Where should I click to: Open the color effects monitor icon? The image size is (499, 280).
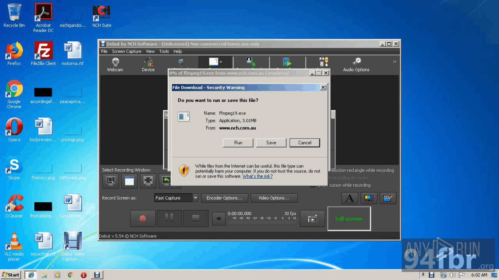click(369, 198)
